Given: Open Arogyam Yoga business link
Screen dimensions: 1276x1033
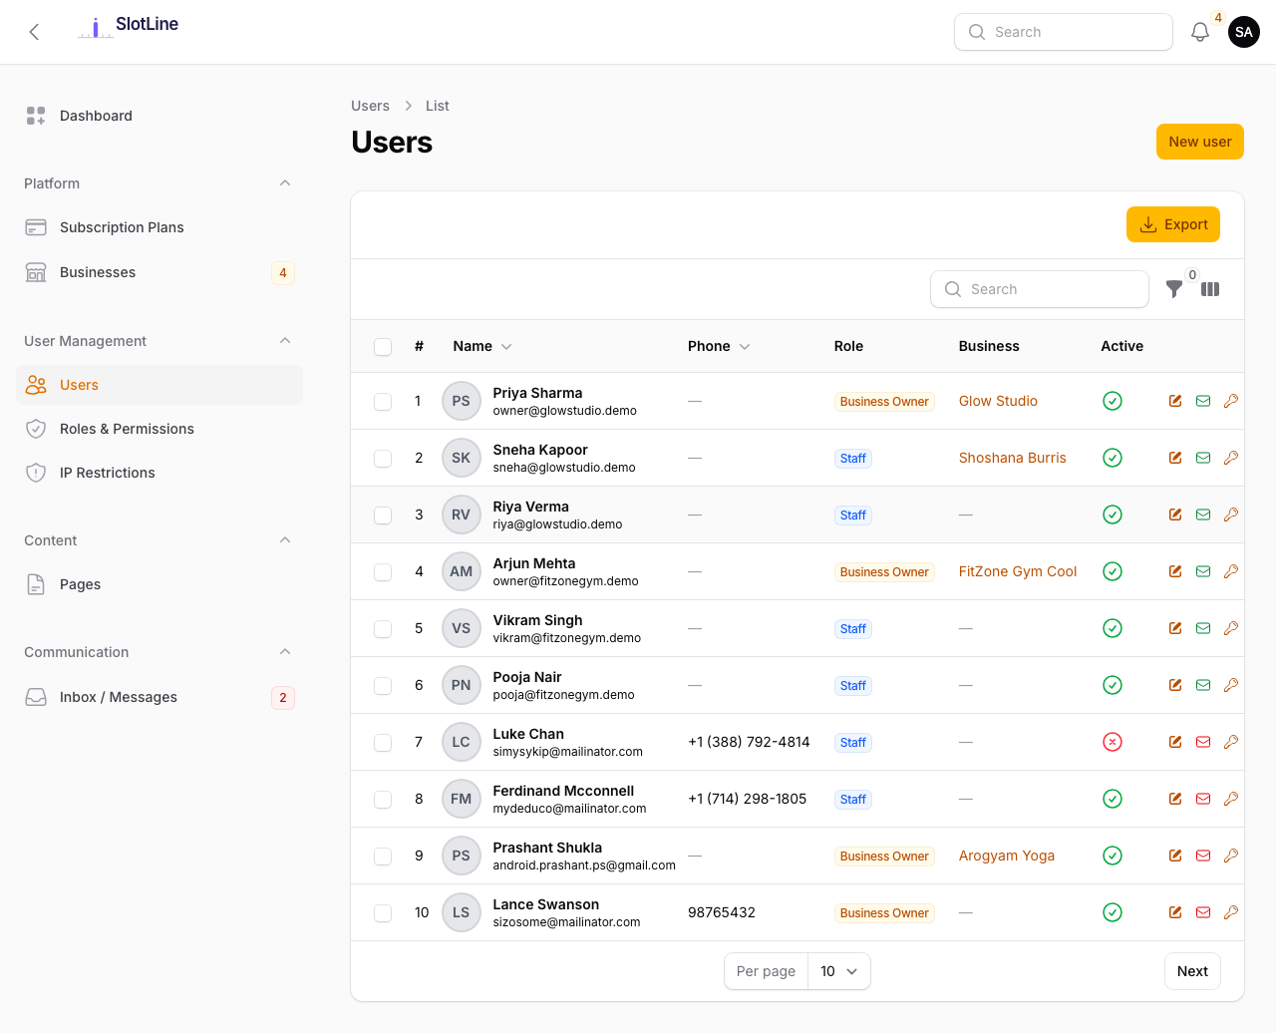Looking at the screenshot, I should (1007, 856).
